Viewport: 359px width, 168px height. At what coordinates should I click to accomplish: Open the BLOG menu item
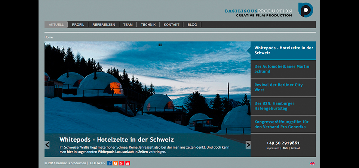pos(192,25)
